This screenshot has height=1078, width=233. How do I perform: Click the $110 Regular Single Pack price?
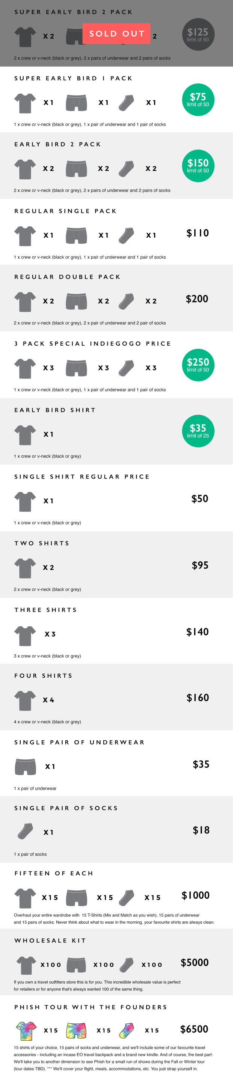tap(198, 233)
